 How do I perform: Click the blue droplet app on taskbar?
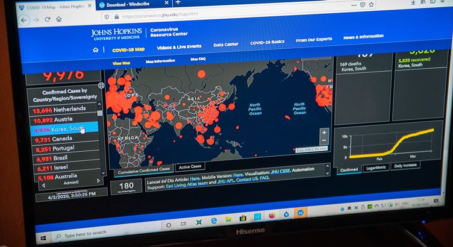(x=286, y=214)
